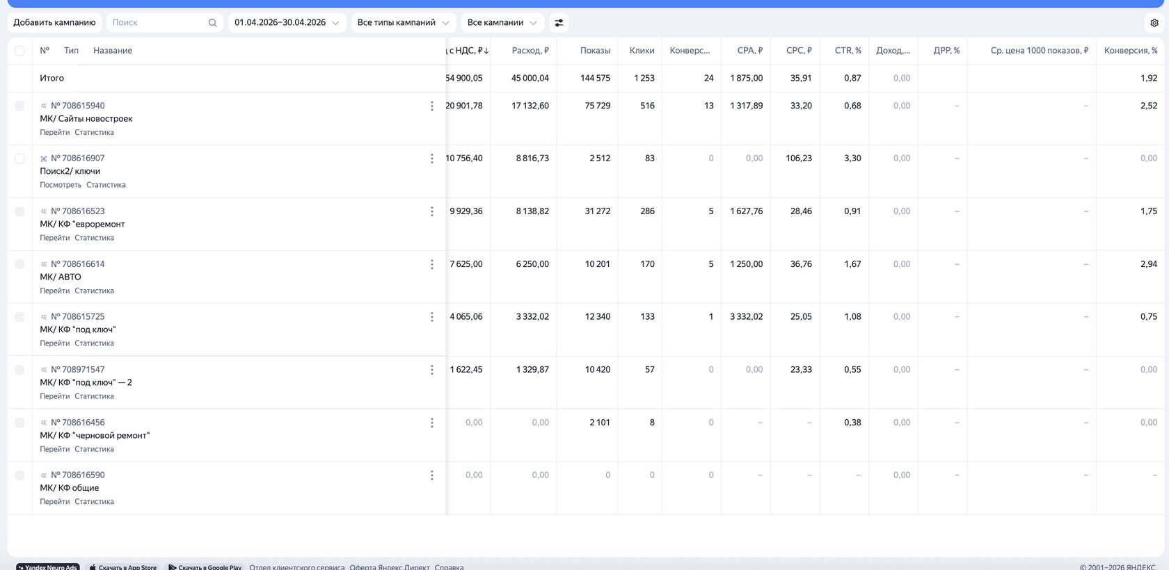Open the three-dot menu for campaign 708615725
The image size is (1169, 570).
point(431,317)
